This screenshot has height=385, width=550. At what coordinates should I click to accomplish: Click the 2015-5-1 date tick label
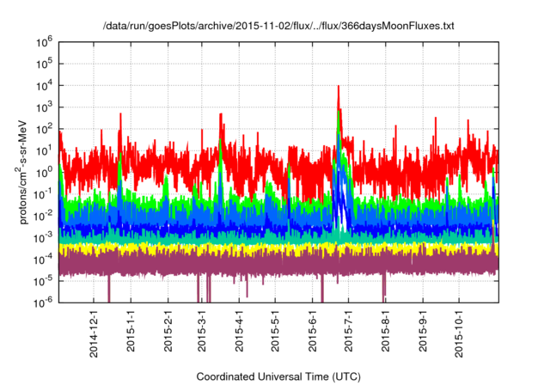[275, 331]
